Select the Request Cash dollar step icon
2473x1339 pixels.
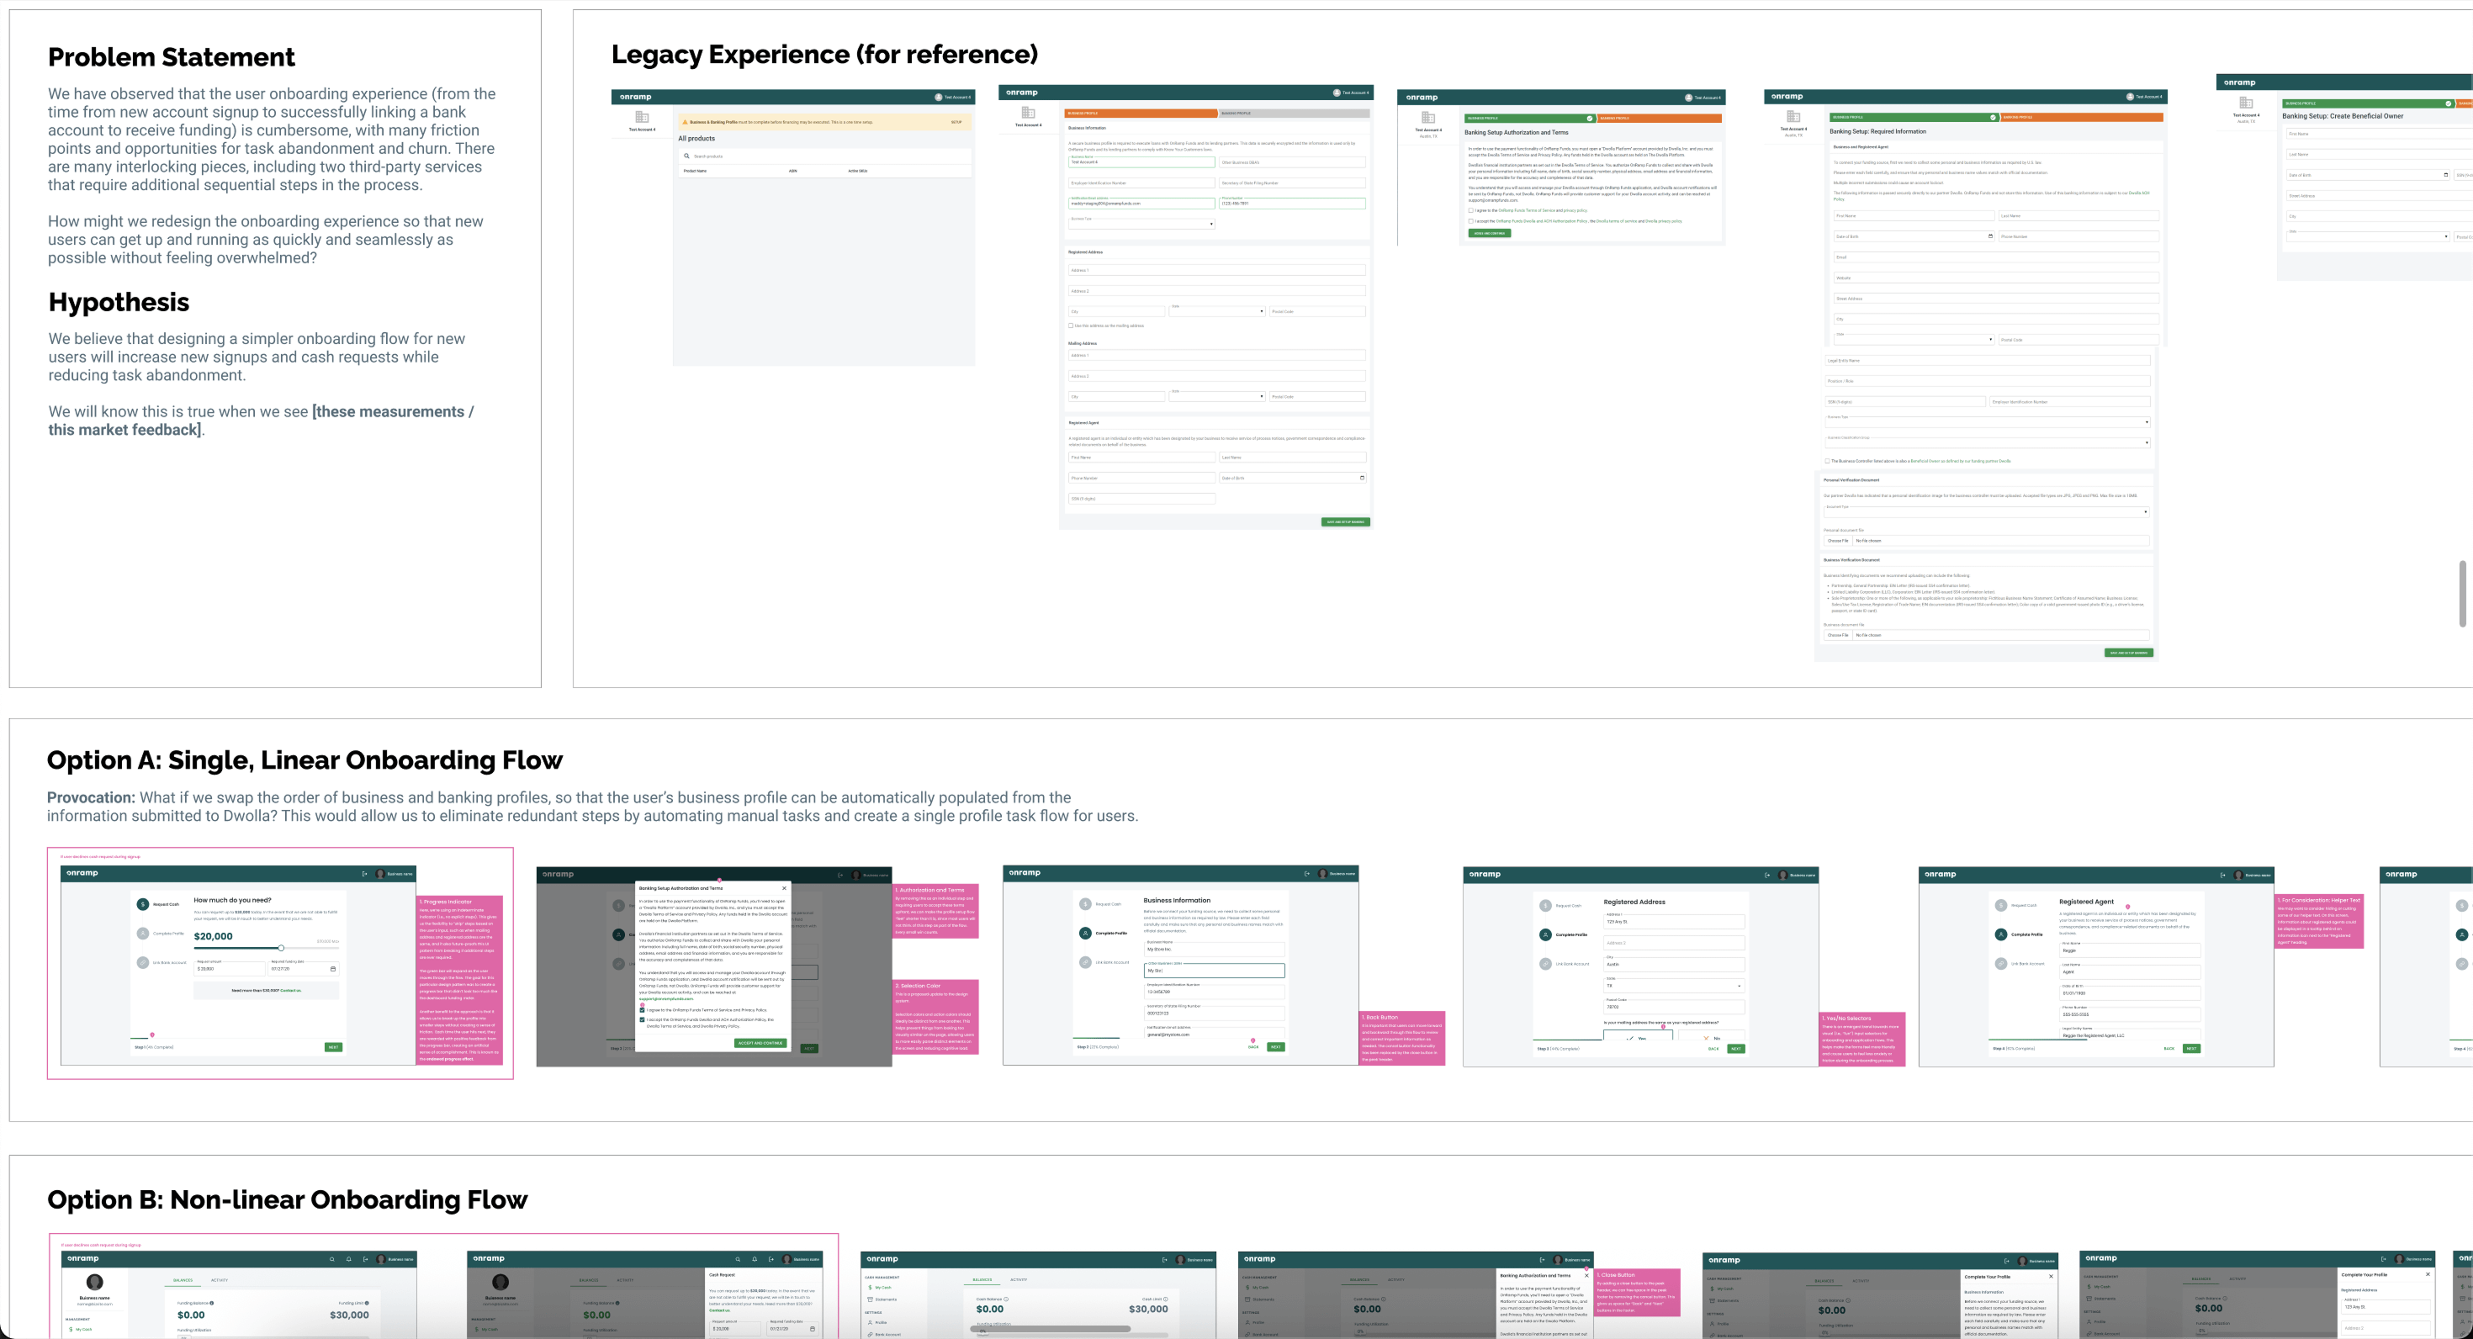[142, 905]
